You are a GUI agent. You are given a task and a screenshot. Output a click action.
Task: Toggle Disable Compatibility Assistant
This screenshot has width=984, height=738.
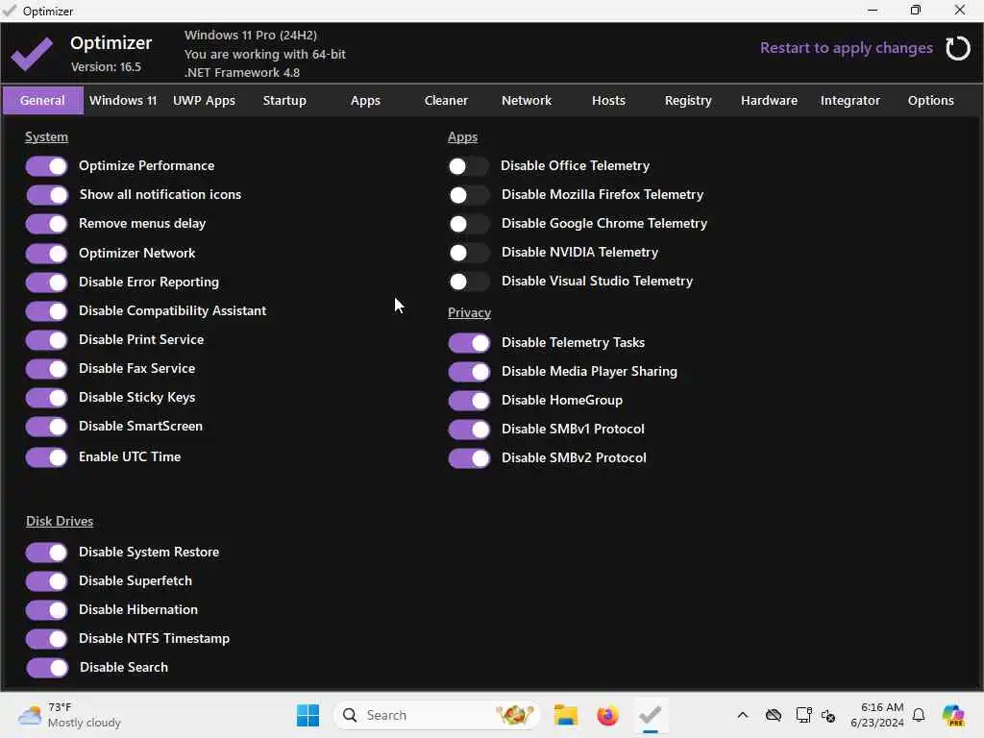46,311
